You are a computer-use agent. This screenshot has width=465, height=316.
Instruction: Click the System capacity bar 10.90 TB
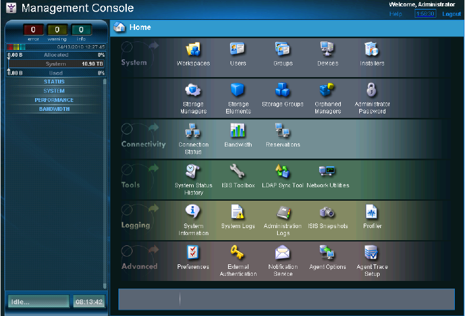pos(56,64)
